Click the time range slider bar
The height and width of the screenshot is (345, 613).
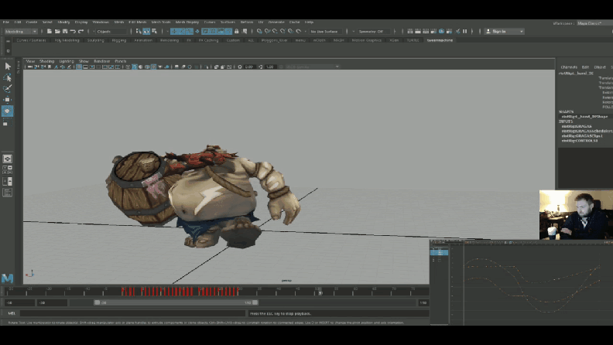click(176, 302)
